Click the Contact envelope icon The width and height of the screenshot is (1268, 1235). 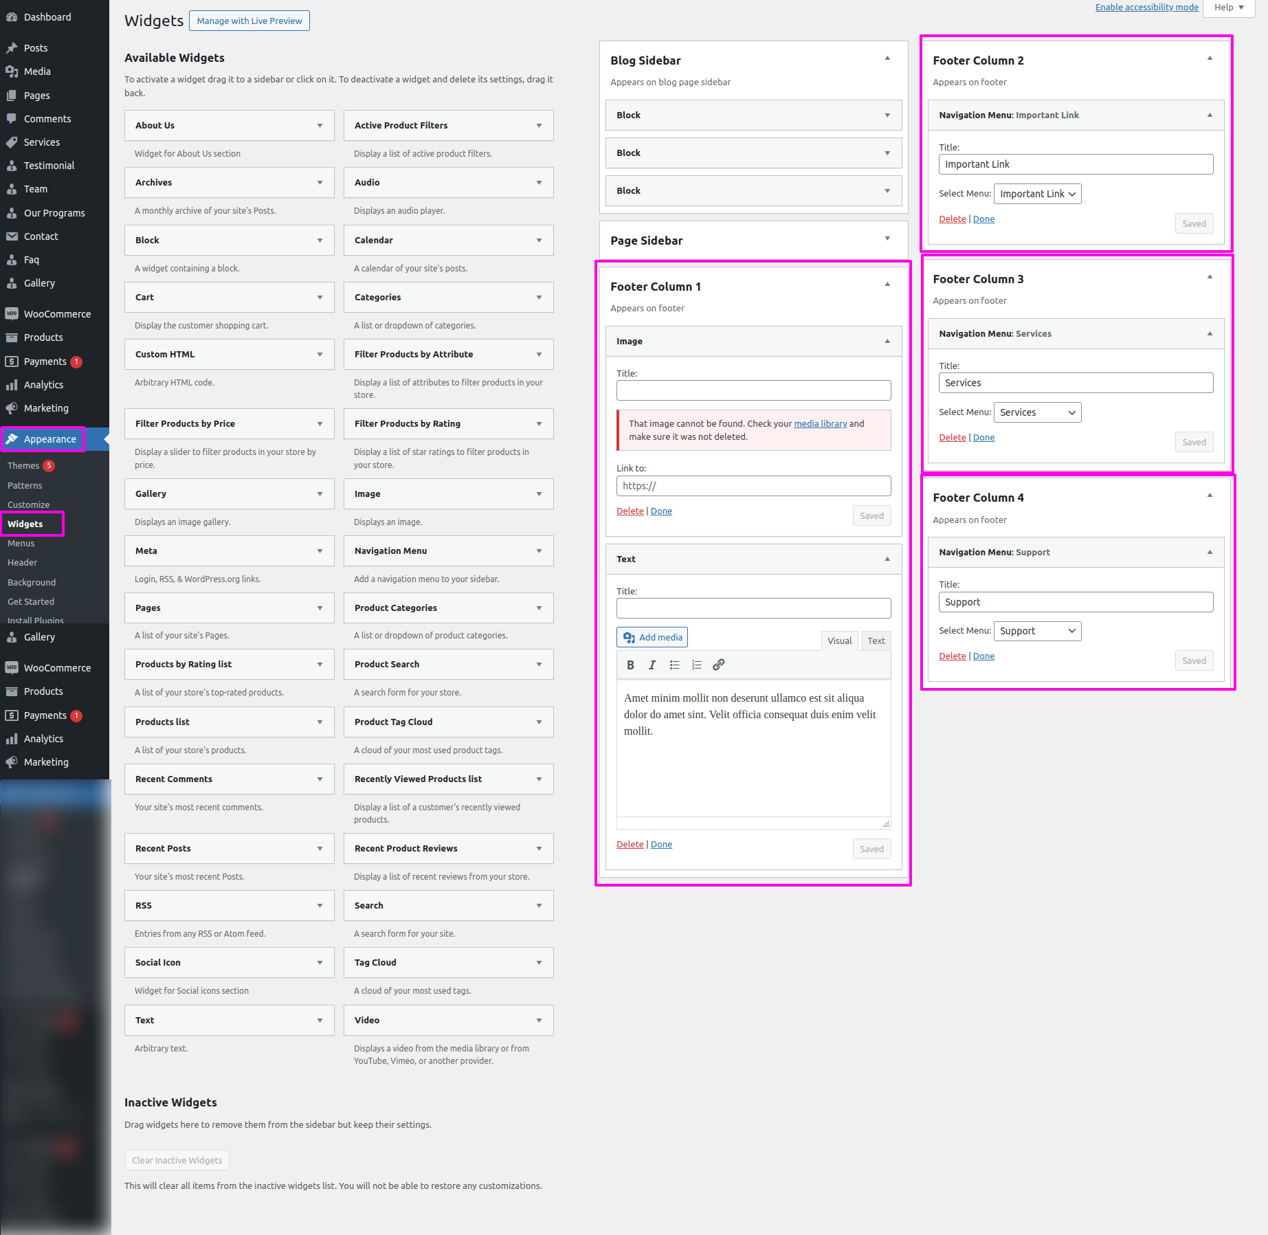[12, 236]
